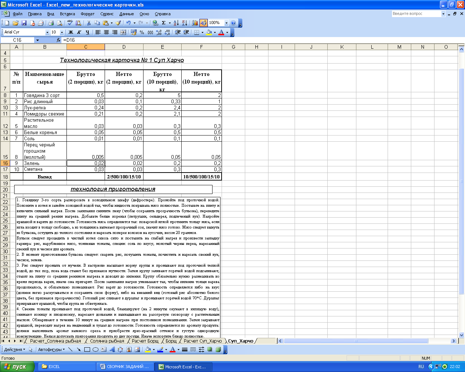The image size is (465, 372).
Task: Create a new workbook via toolbar icon
Action: point(7,23)
